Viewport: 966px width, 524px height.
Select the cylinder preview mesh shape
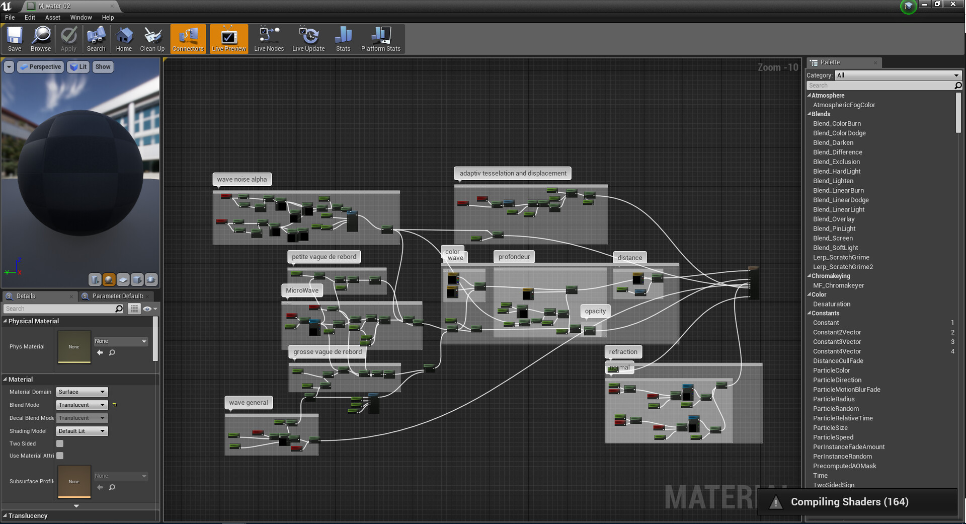(x=95, y=279)
